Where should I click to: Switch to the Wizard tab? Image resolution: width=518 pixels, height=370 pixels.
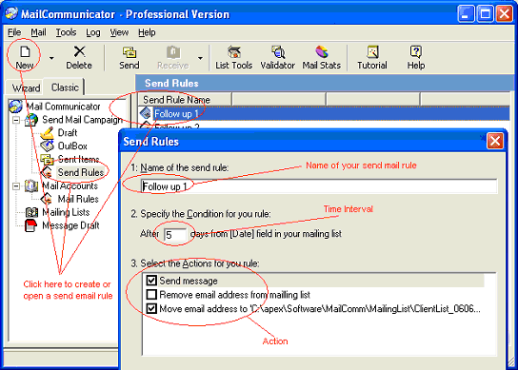tap(26, 88)
